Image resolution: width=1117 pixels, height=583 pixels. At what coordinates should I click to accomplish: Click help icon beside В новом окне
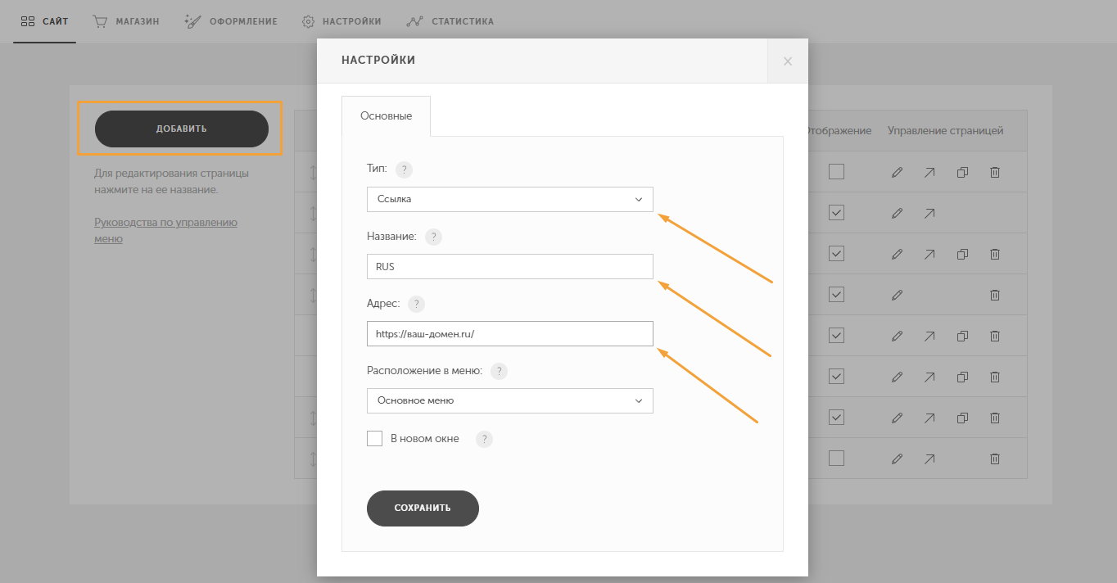(x=485, y=439)
